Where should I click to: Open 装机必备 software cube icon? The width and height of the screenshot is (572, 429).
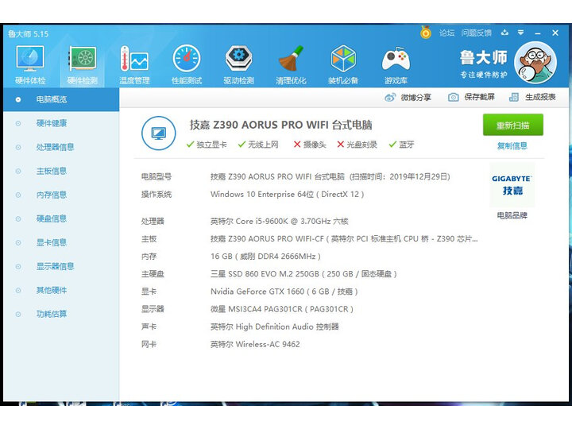coord(343,64)
